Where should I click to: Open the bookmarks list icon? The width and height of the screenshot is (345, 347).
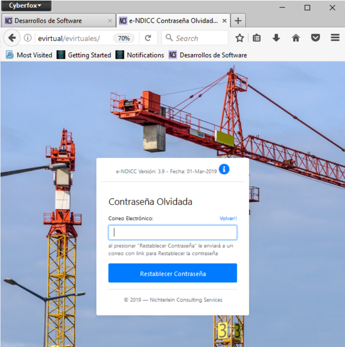tap(257, 38)
